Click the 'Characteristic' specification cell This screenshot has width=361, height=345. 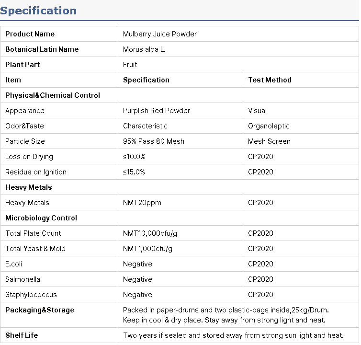point(180,126)
